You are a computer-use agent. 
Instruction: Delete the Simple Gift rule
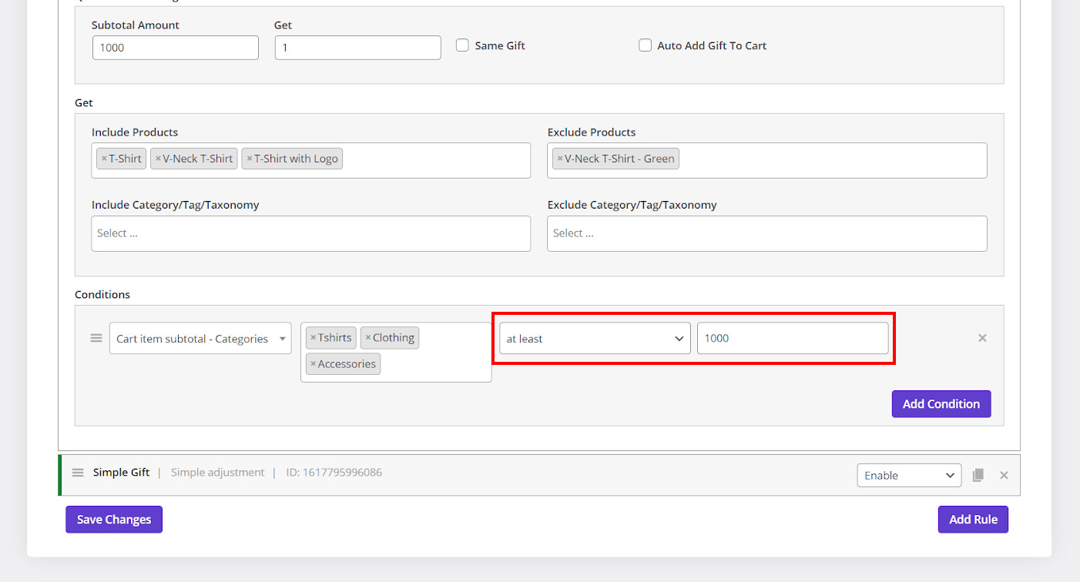[x=1004, y=475]
